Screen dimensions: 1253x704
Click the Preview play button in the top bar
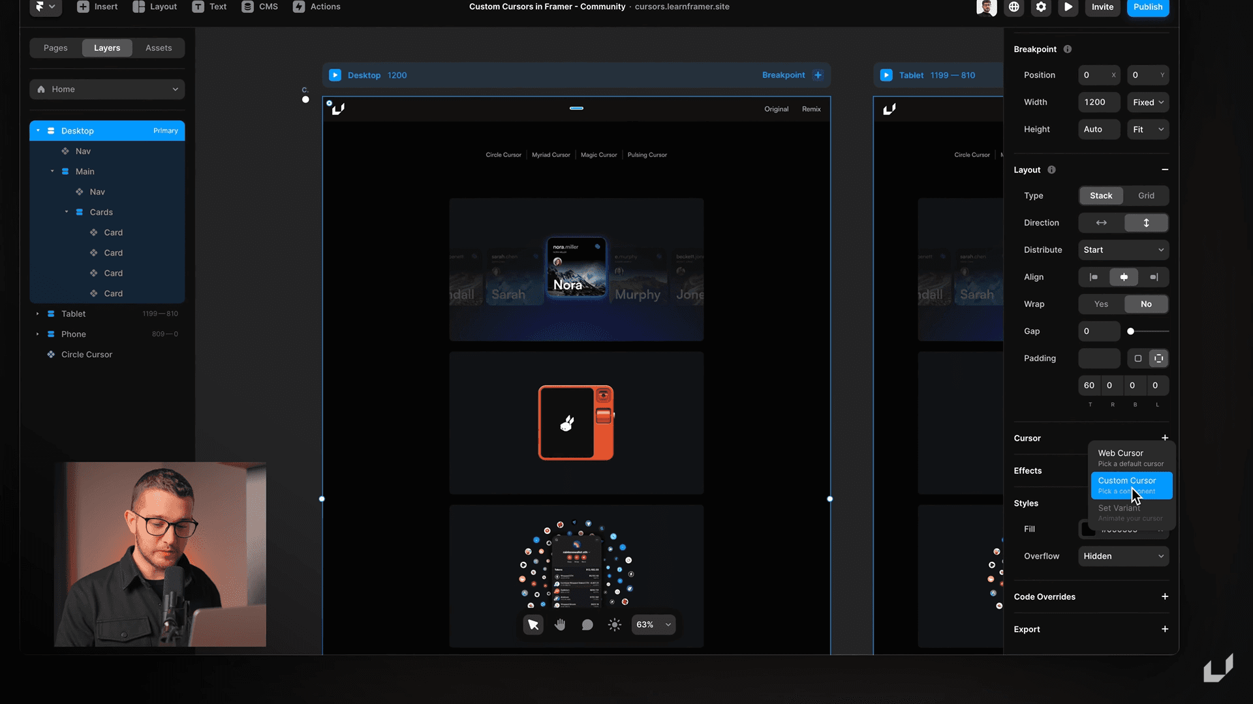coord(1068,7)
